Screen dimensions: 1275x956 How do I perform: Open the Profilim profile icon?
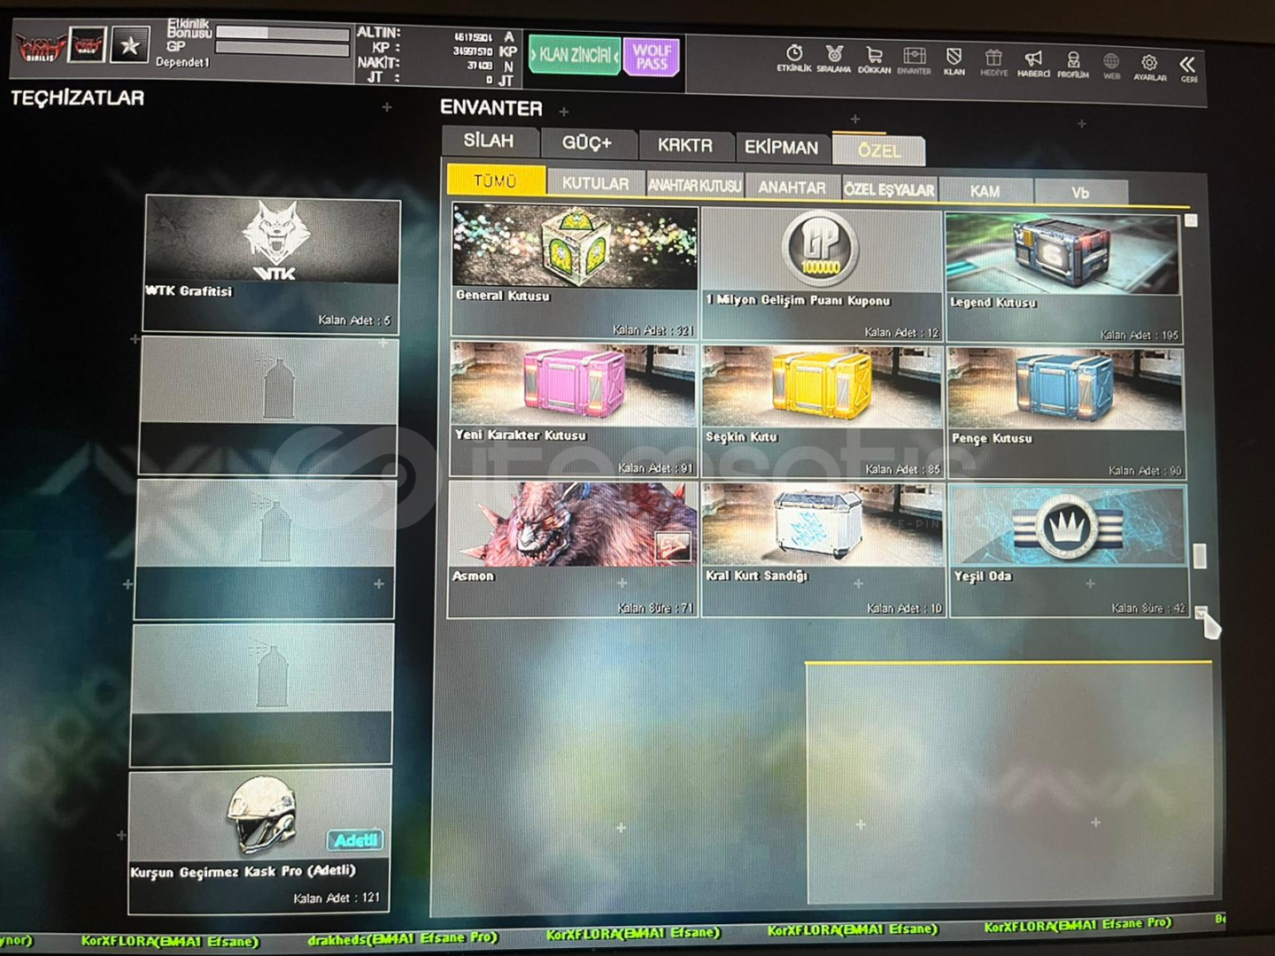[x=1073, y=65]
